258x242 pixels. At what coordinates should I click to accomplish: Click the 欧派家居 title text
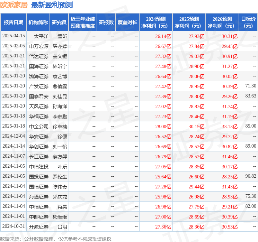point(14,5)
